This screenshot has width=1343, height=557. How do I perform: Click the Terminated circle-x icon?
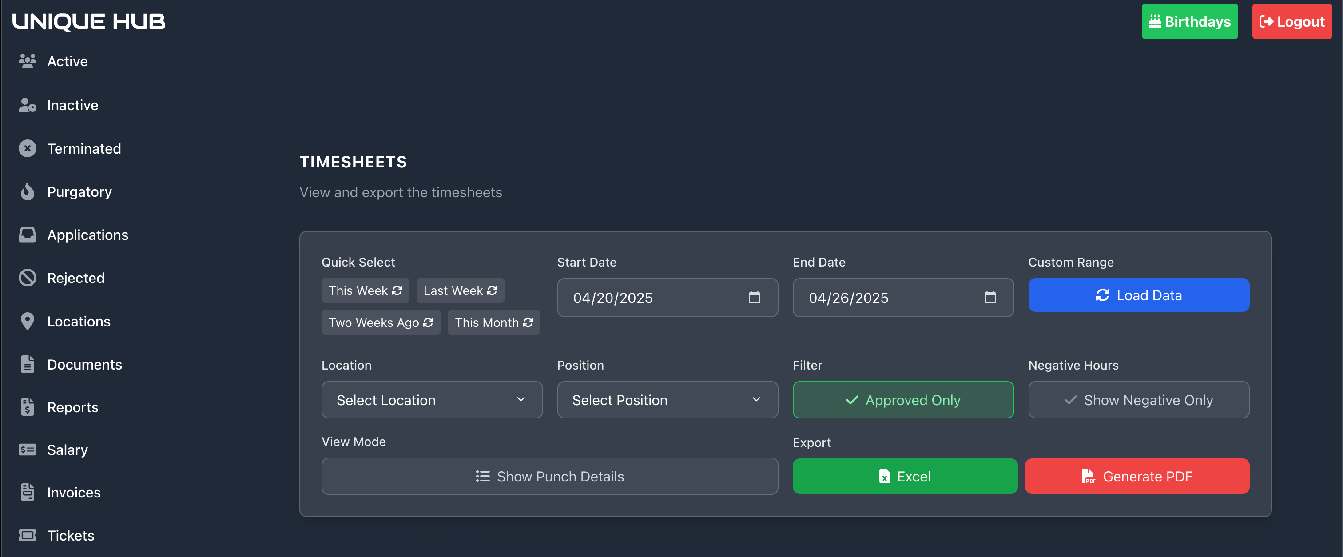27,149
